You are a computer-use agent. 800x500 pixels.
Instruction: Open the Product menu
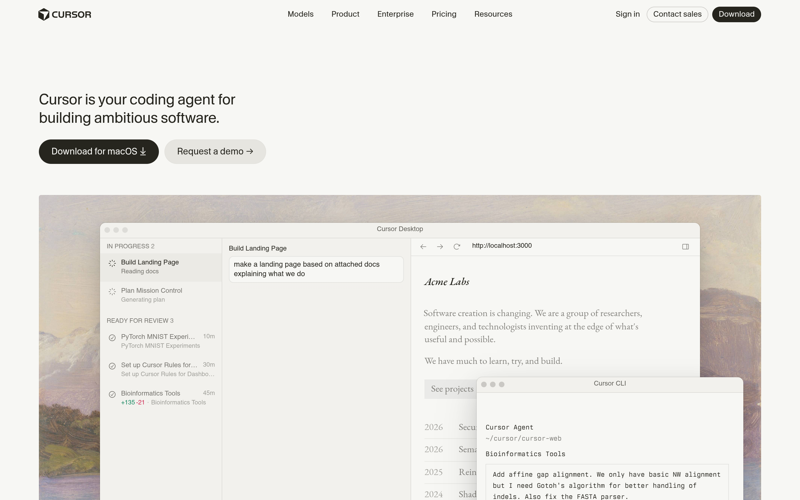(x=345, y=14)
